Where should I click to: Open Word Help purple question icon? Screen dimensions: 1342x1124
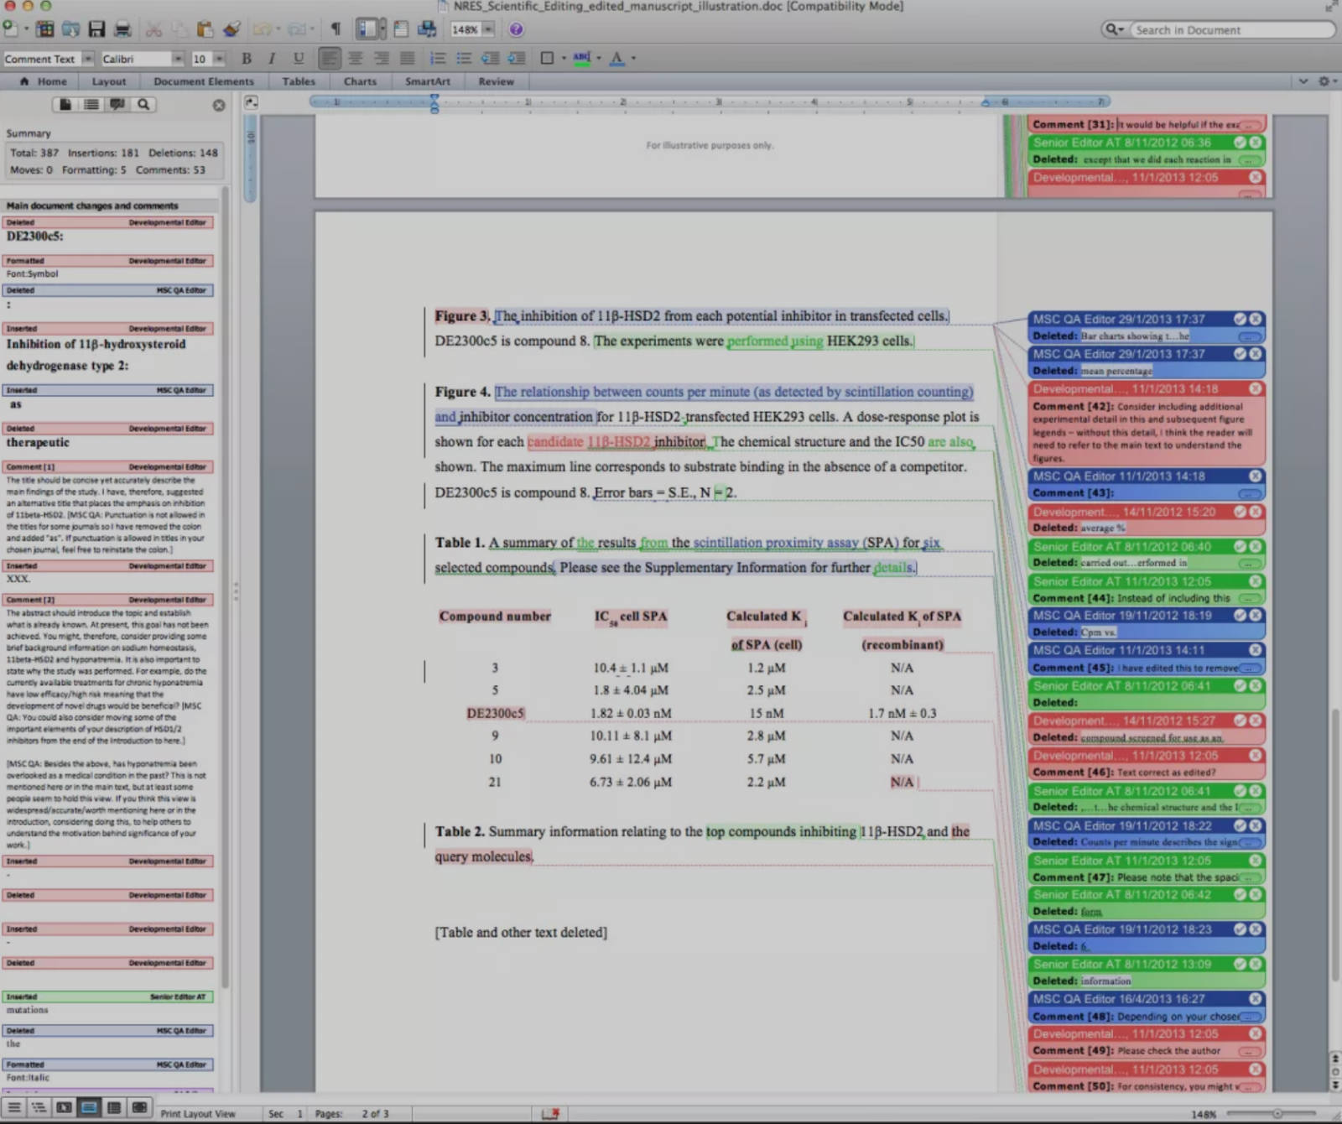pos(516,29)
